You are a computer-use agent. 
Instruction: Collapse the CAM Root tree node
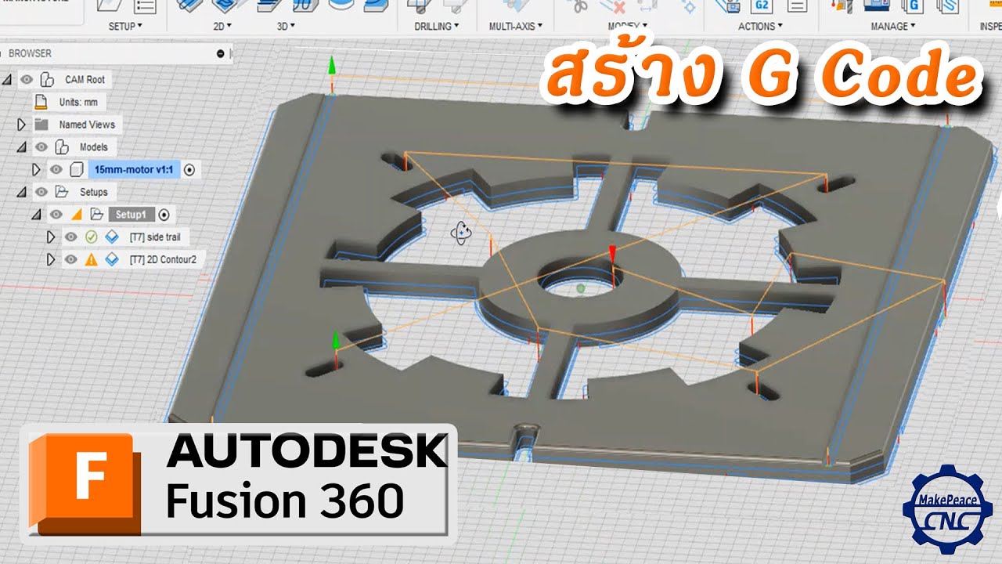[x=7, y=80]
